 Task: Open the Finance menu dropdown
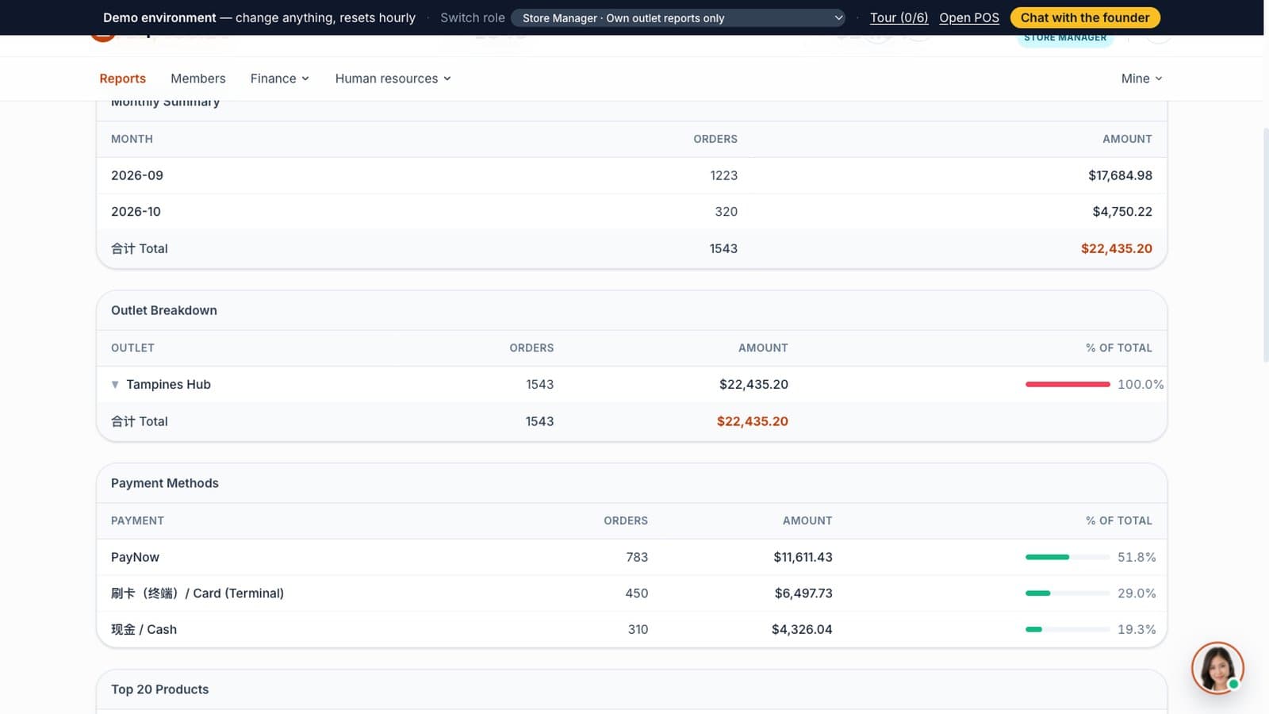(x=280, y=79)
